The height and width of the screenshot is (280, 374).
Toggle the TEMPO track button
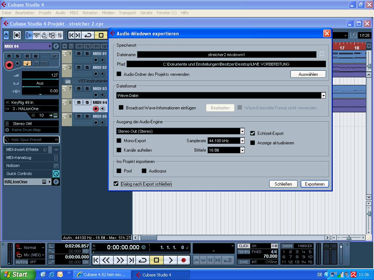244,252
